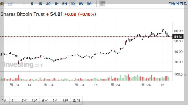Select the 3달 time range
This screenshot has width=188, height=105.
coord(34,101)
